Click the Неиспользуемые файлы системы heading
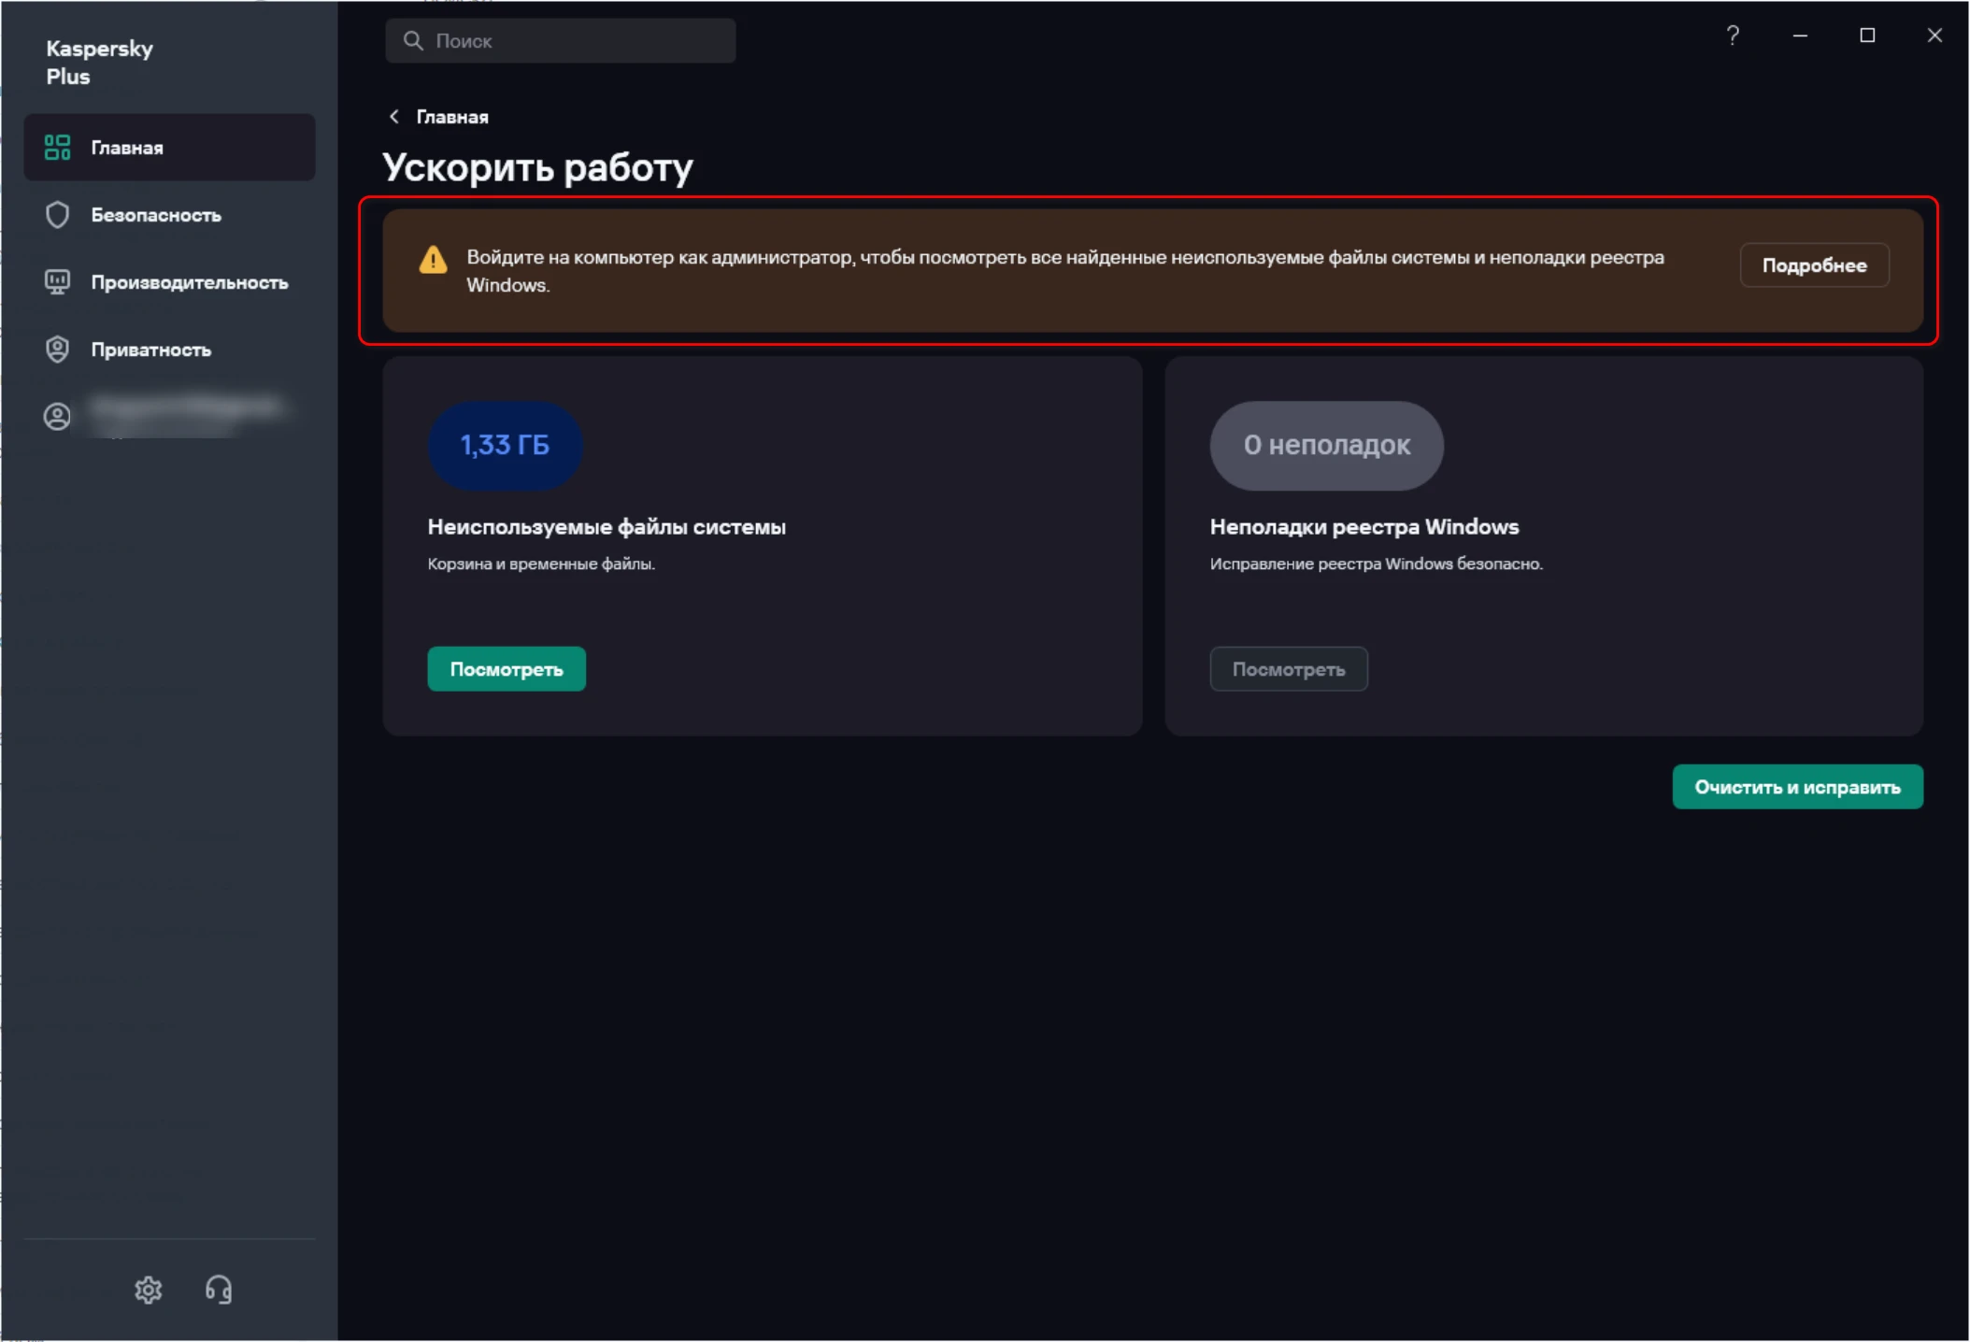This screenshot has height=1342, width=1970. click(607, 527)
